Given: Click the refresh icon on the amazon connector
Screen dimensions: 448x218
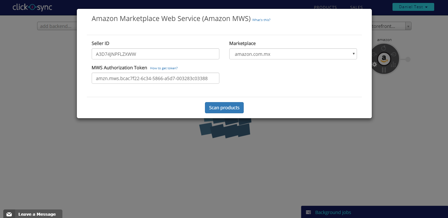Looking at the screenshot, I should pyautogui.click(x=383, y=49).
